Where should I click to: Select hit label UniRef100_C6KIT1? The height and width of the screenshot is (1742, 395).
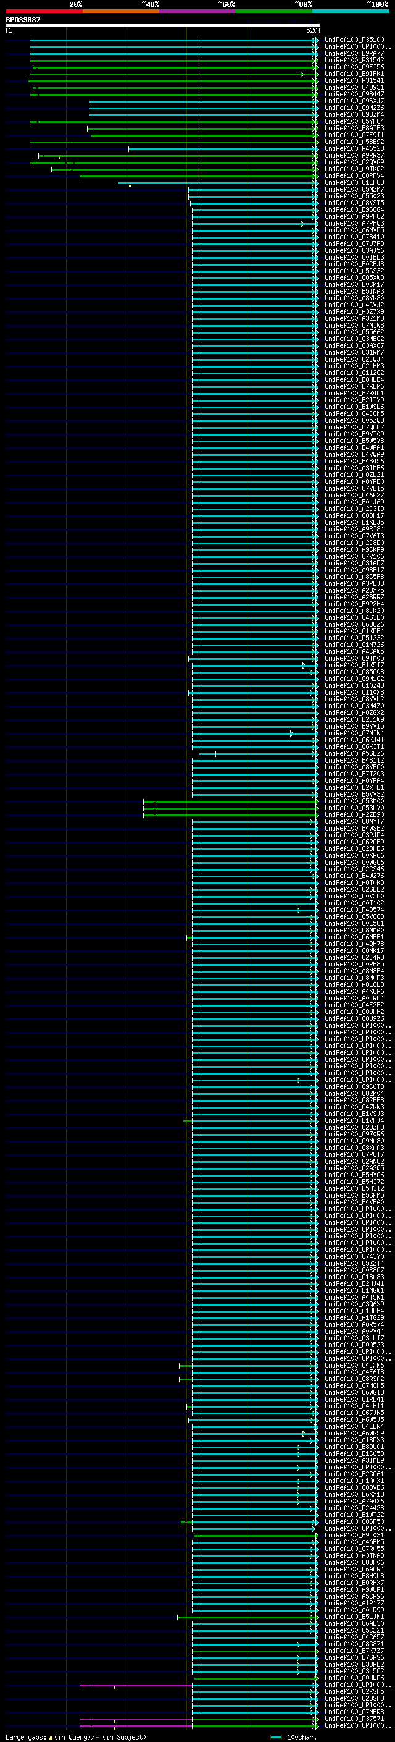(354, 746)
